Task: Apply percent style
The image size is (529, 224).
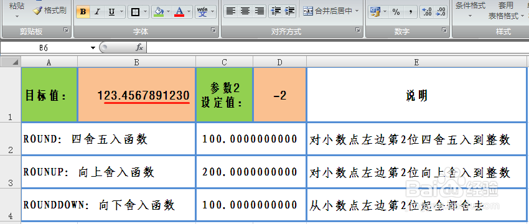Action: (396, 12)
